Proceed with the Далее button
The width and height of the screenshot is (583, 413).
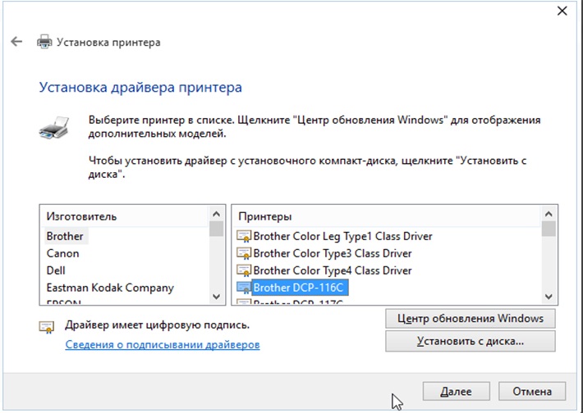click(x=455, y=391)
